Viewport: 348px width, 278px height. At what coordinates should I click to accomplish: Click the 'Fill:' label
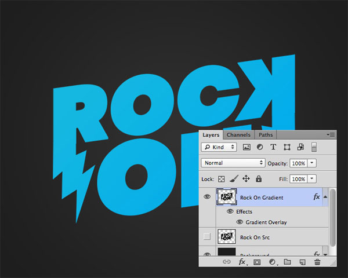(283, 179)
